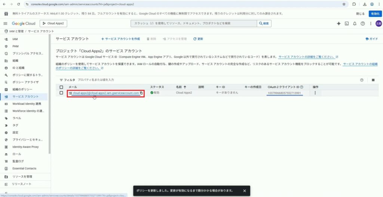Click サービス アカウントを作成 button
The width and height of the screenshot is (383, 197).
pos(120,39)
